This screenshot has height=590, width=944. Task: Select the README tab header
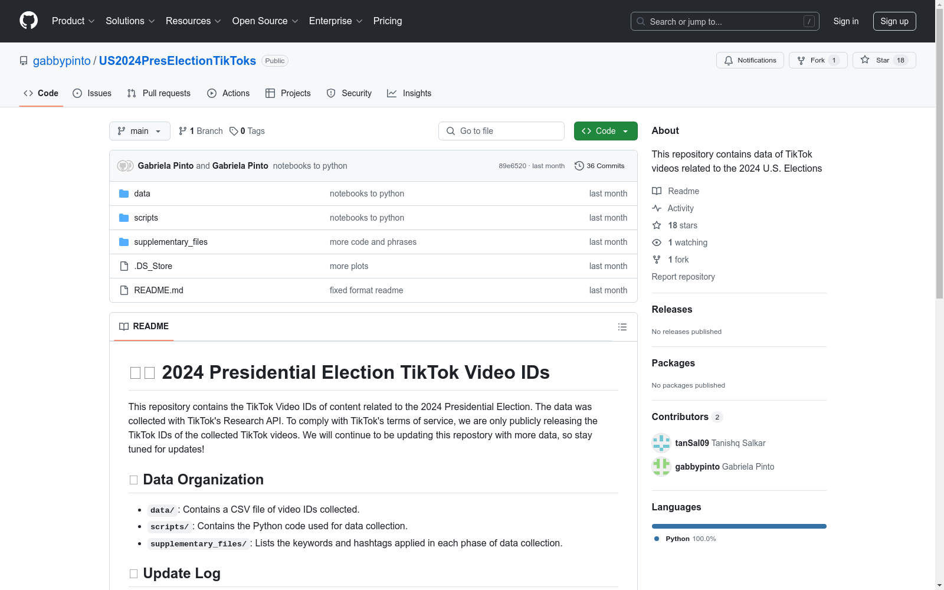pos(144,326)
